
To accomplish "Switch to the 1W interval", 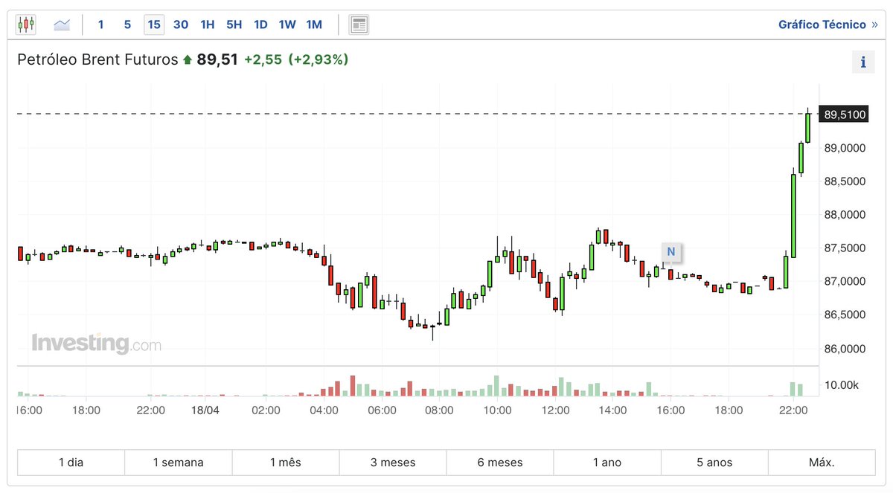I will [287, 25].
